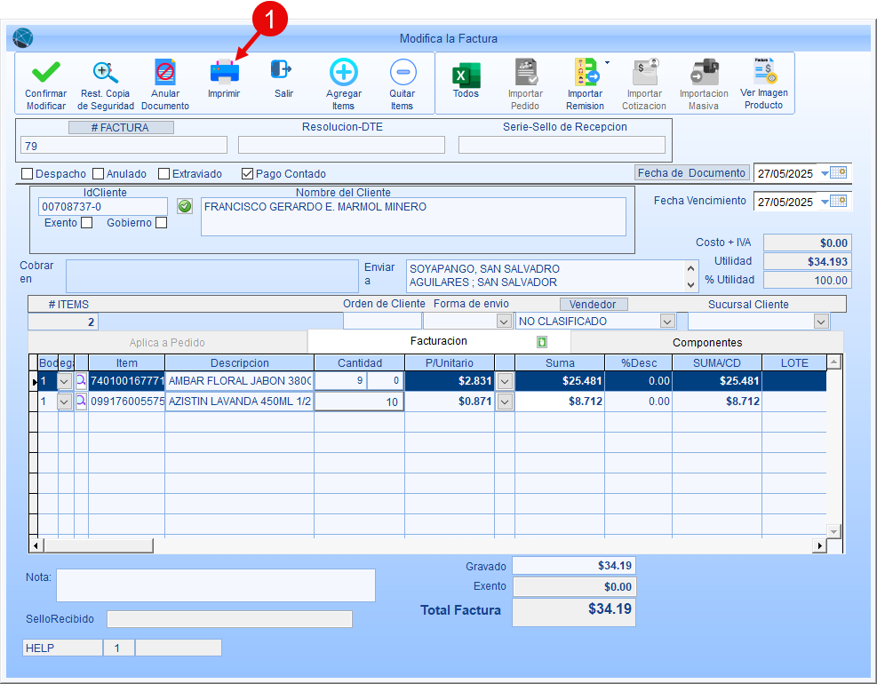Open bodega dropdown in AZISTIN LAVANDA row
Image resolution: width=877 pixels, height=684 pixels.
pos(64,402)
